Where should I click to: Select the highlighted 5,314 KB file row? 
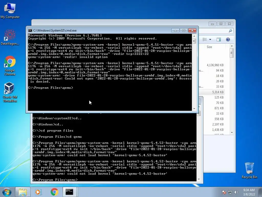[212, 92]
